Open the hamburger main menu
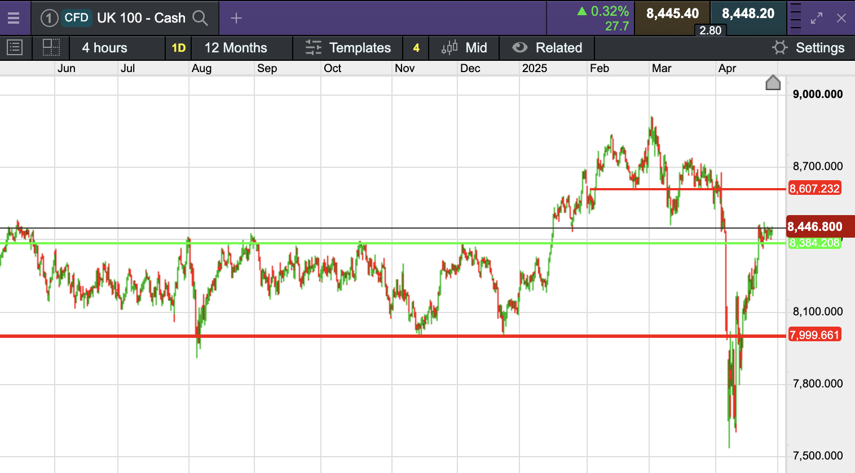The image size is (855, 473). tap(14, 18)
